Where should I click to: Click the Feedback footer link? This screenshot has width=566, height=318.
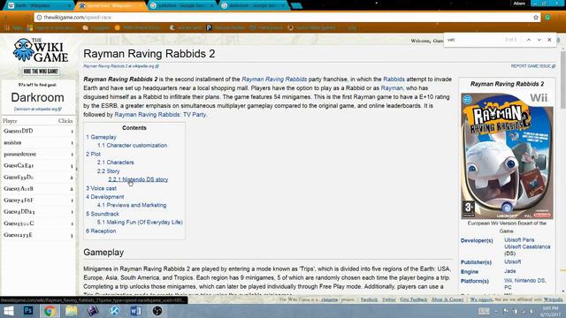tap(369, 299)
